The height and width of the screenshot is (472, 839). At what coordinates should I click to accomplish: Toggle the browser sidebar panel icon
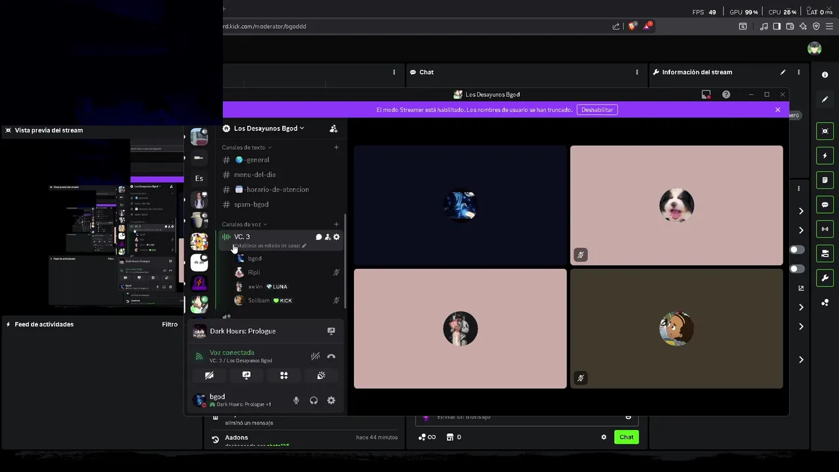coord(777,26)
